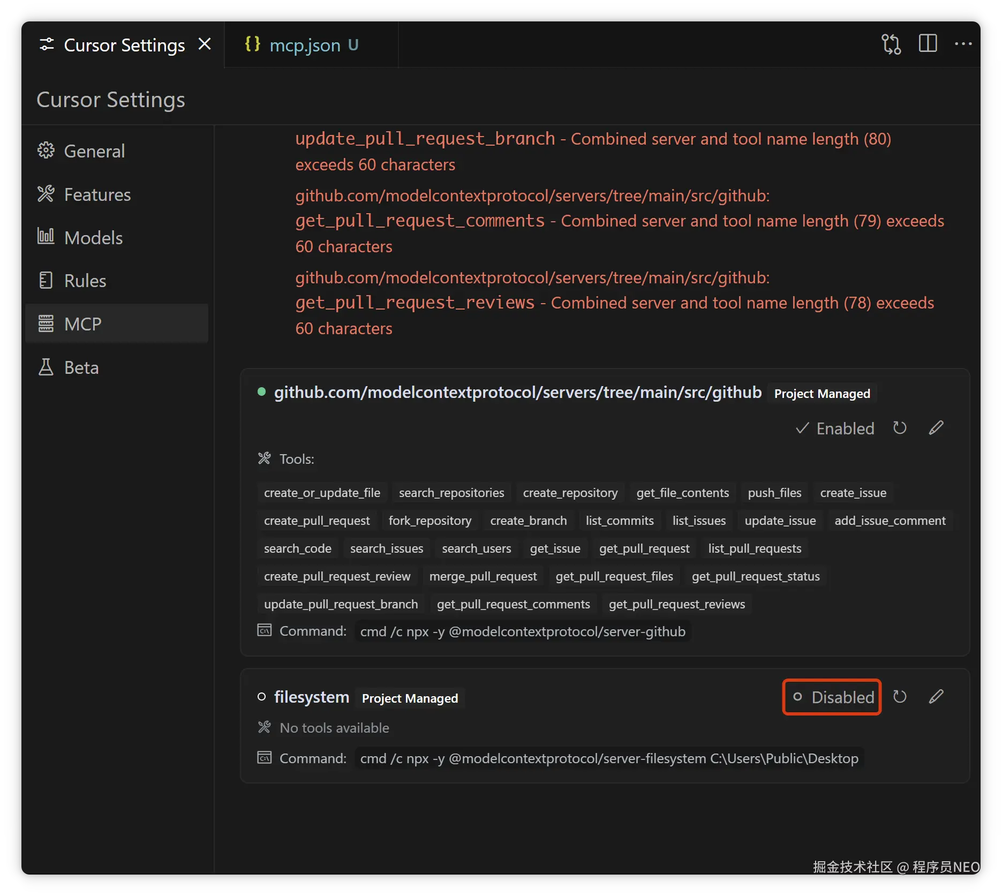Toggle the Enabled state of GitHub server
This screenshot has width=1002, height=896.
835,428
